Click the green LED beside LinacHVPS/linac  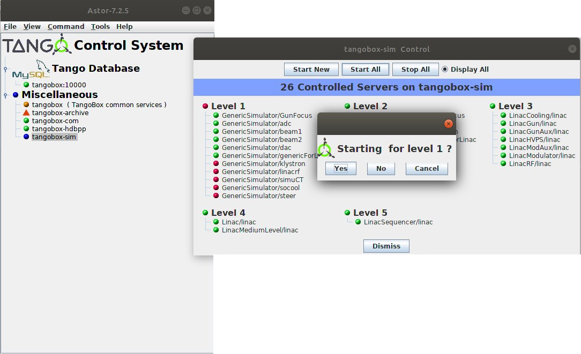503,139
